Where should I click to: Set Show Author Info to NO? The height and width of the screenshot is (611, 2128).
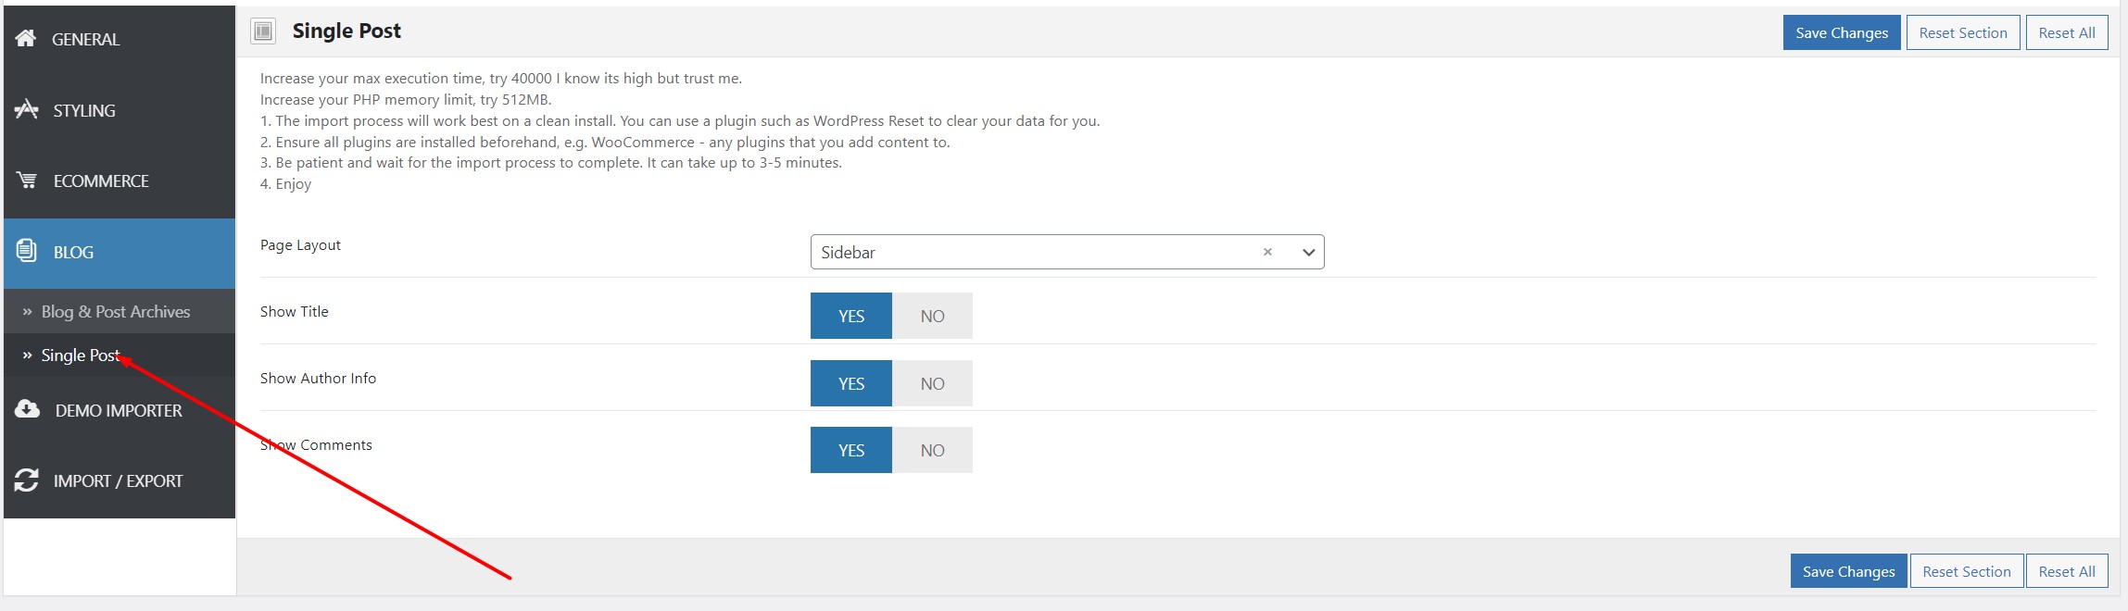(932, 383)
